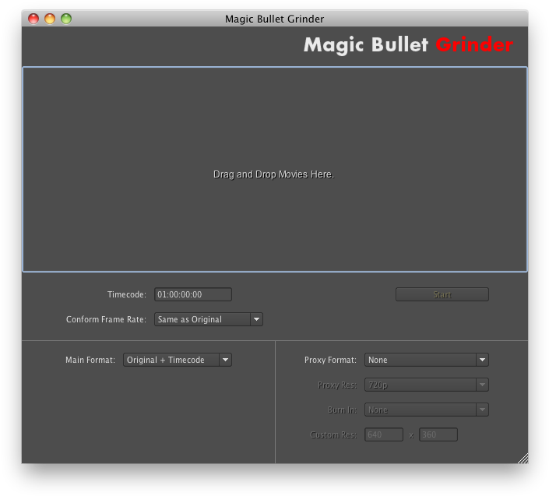The height and width of the screenshot is (496, 549).
Task: Click the Custom Res width field 640
Action: 384,434
